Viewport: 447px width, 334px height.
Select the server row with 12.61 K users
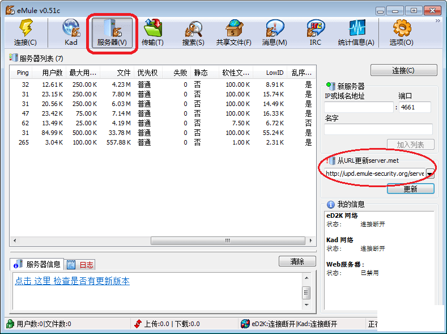(163, 84)
